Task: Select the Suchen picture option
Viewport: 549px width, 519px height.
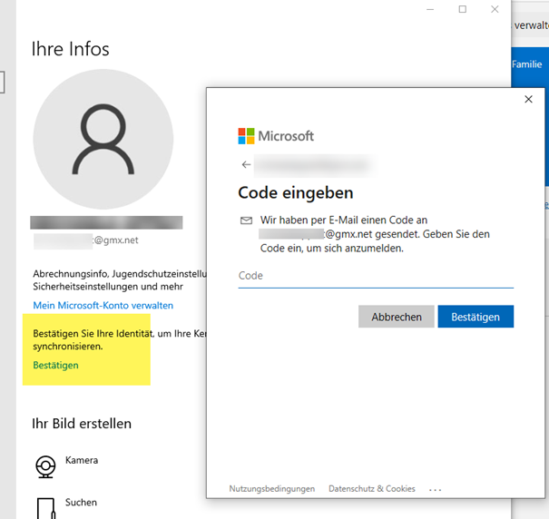Action: [66, 507]
